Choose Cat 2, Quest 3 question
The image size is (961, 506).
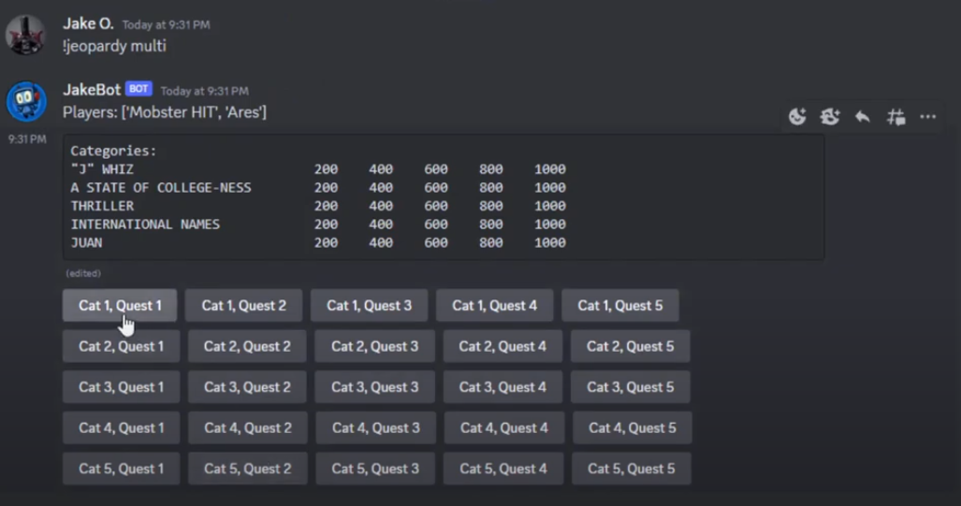point(374,347)
